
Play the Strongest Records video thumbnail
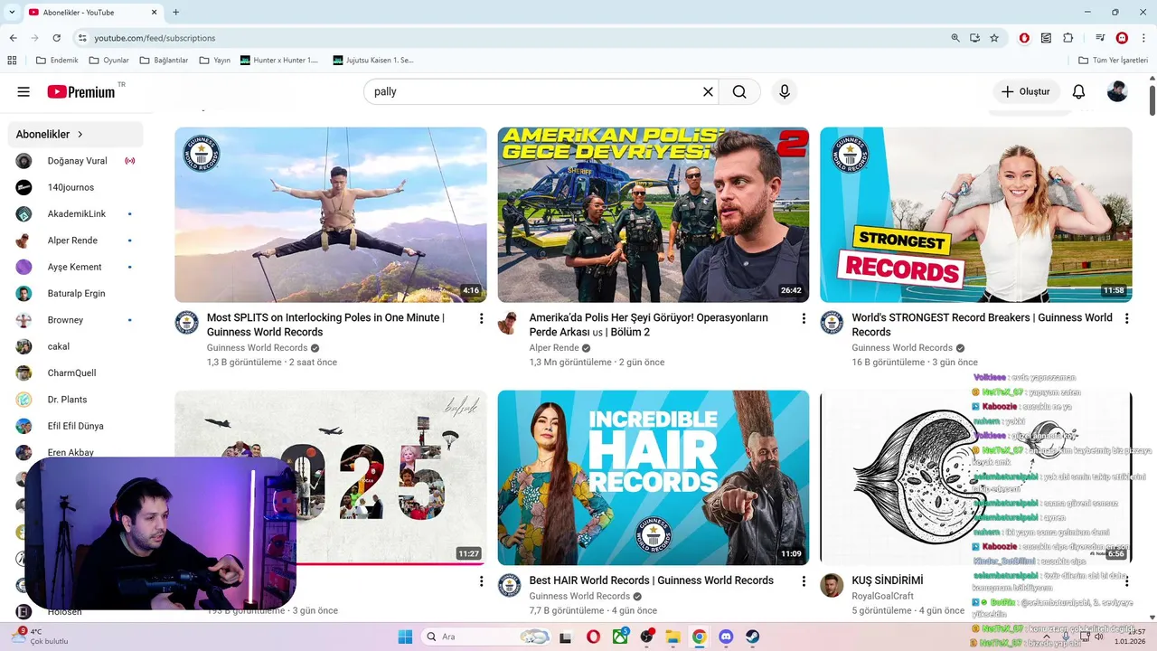[975, 214]
